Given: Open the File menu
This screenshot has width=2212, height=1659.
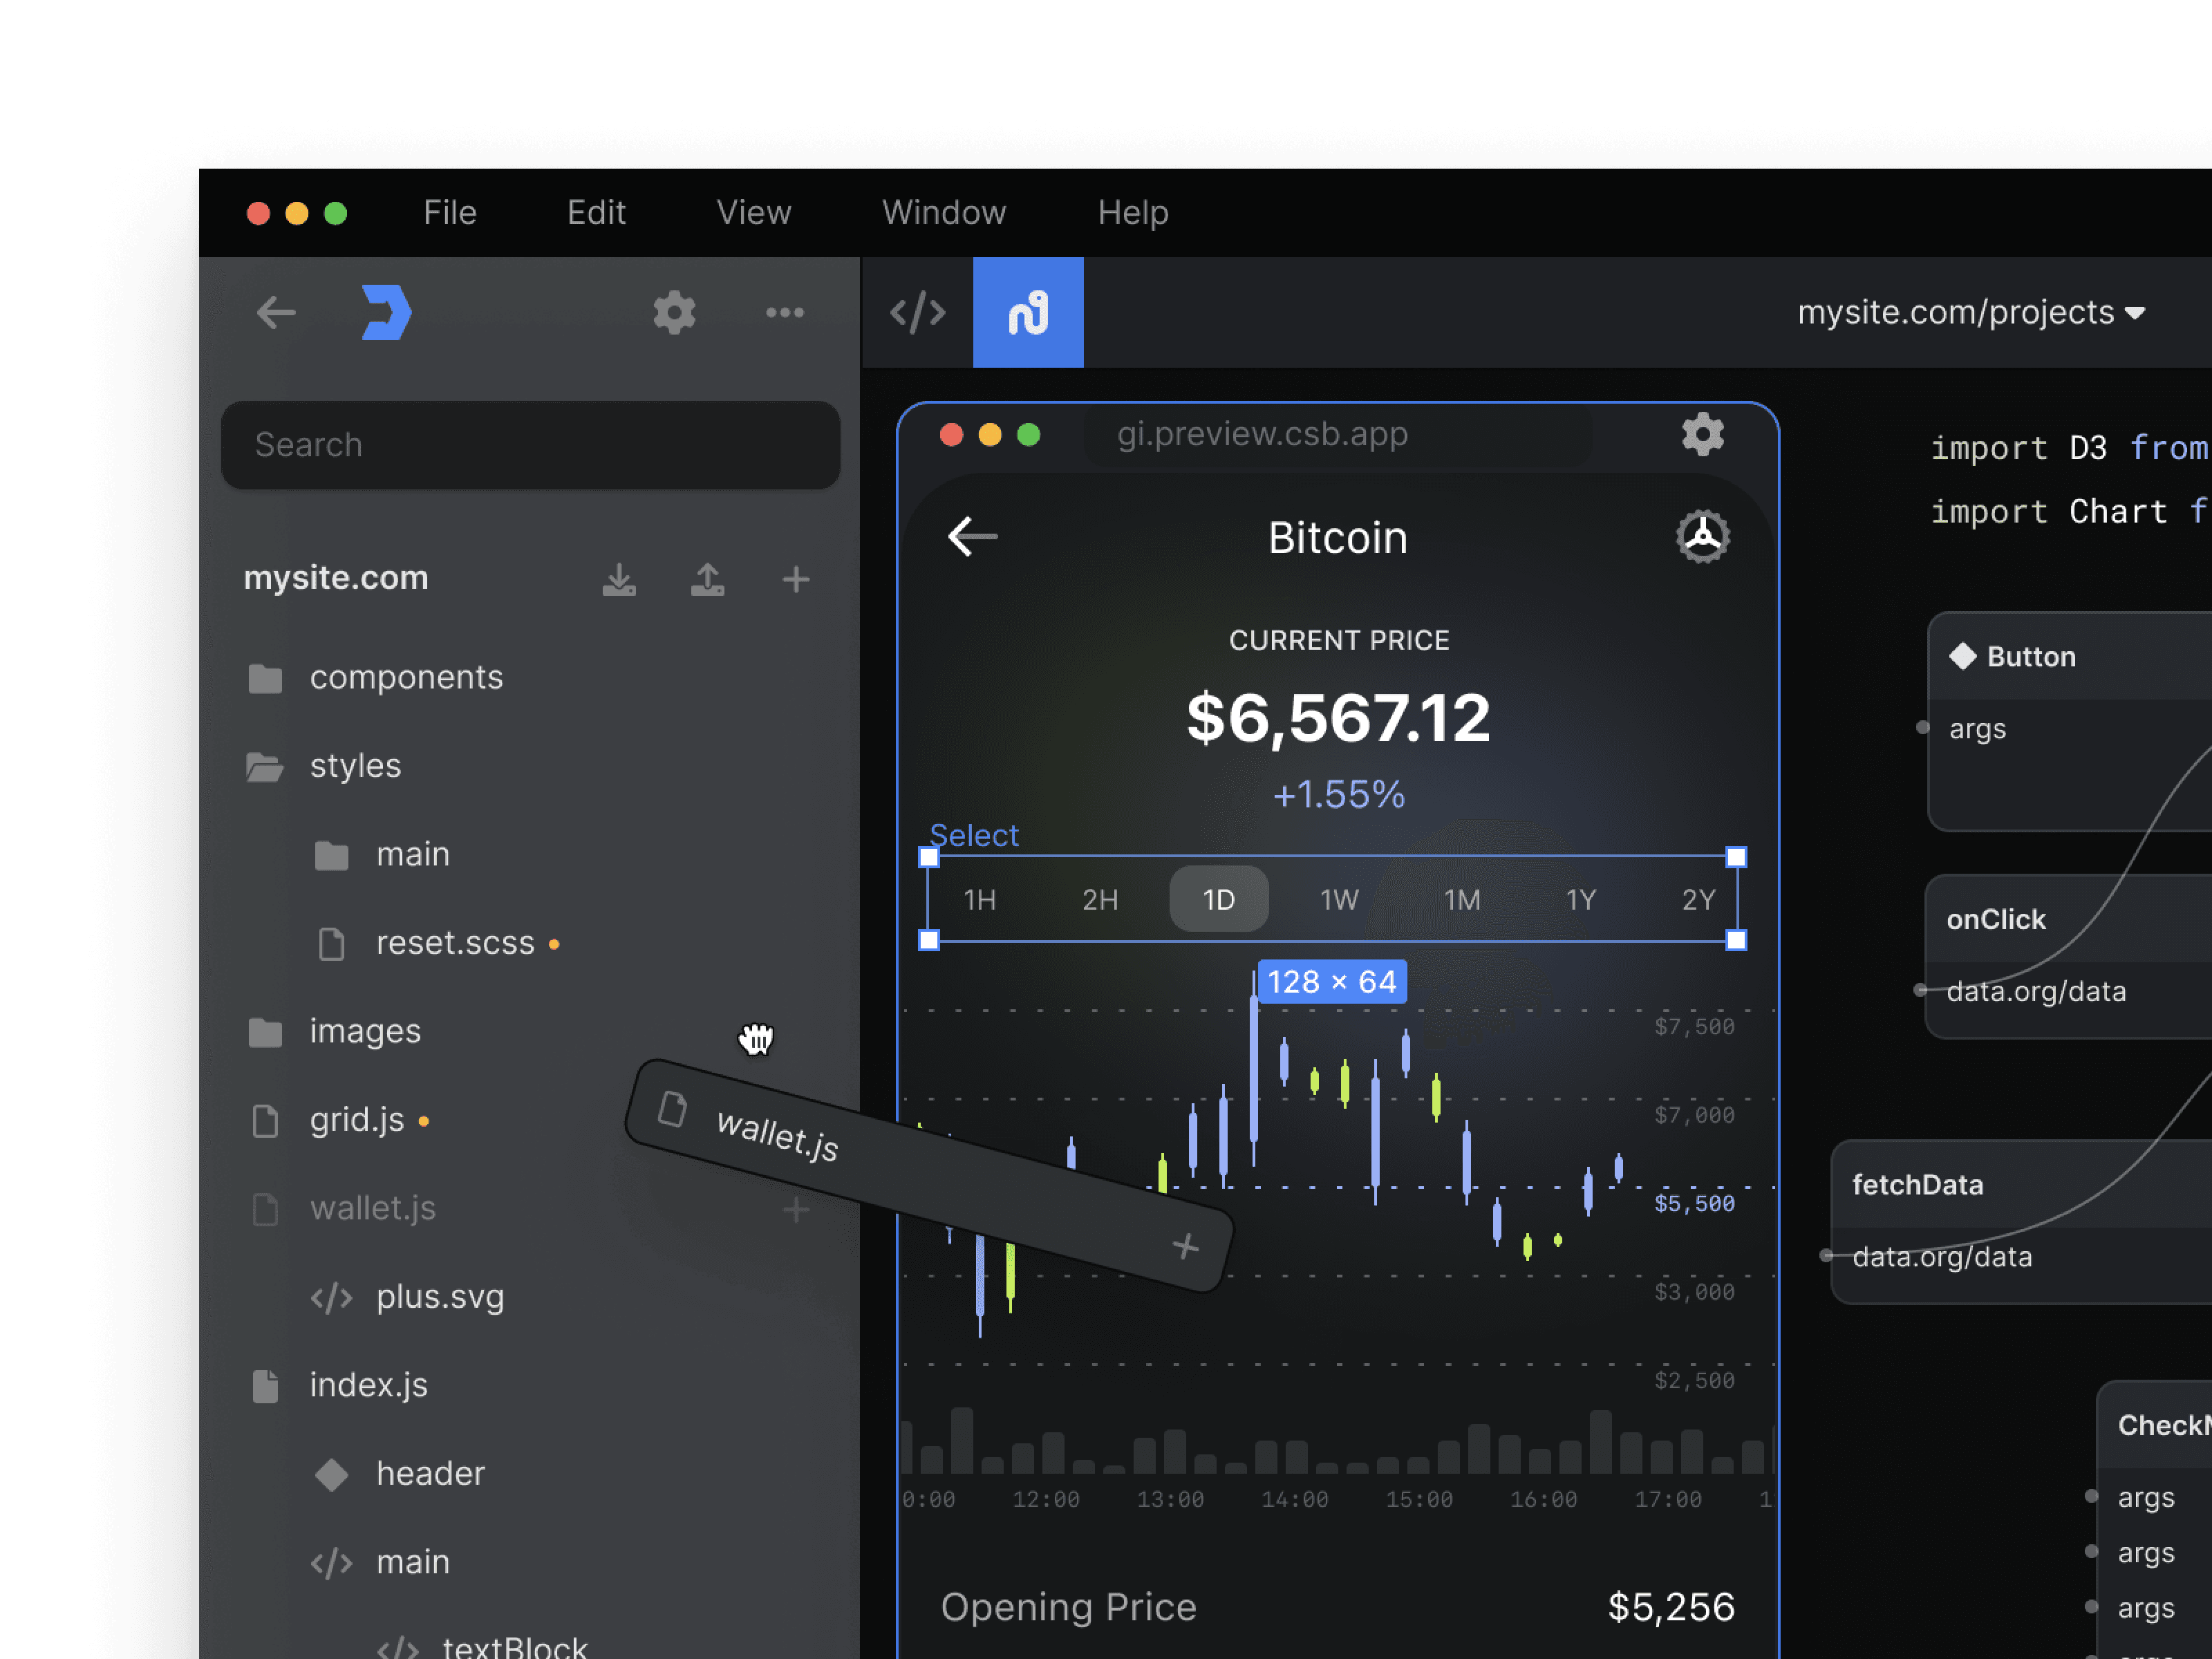Looking at the screenshot, I should click(449, 213).
